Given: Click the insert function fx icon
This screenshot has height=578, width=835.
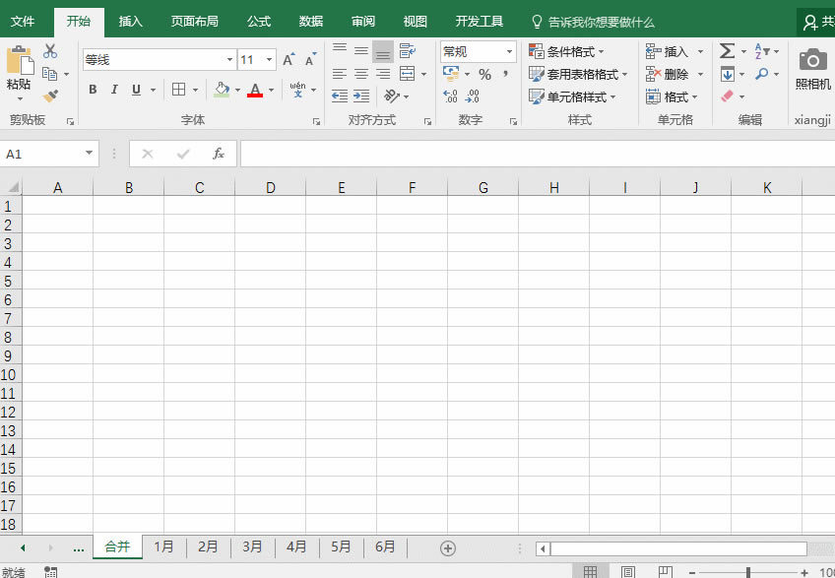Looking at the screenshot, I should point(219,154).
